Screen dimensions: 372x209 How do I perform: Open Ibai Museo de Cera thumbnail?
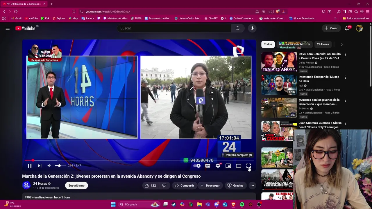[279, 85]
